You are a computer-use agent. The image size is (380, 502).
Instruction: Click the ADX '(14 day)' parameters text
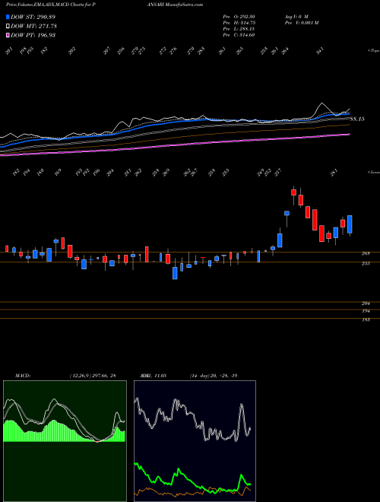[198, 376]
